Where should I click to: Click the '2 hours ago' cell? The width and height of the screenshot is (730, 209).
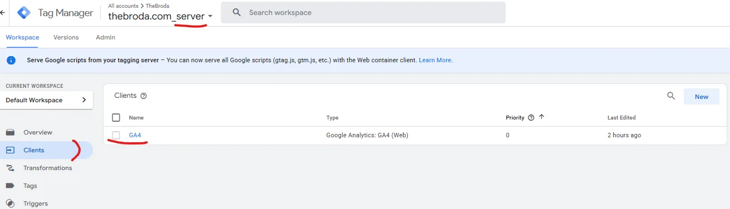click(624, 135)
